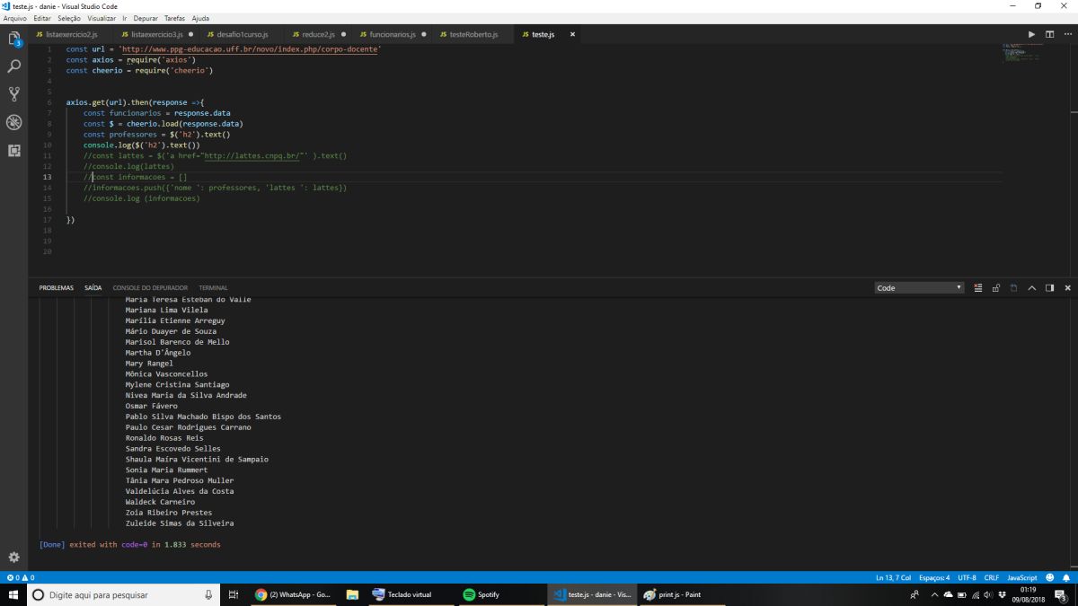Open the Editar menu

coord(42,18)
